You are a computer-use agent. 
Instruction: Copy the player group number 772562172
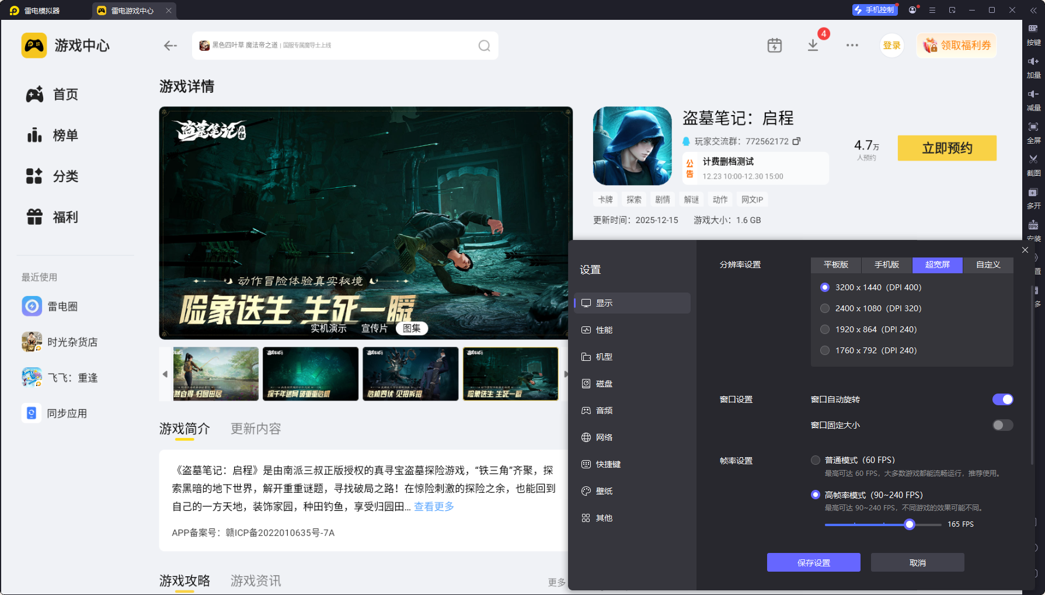(x=796, y=141)
